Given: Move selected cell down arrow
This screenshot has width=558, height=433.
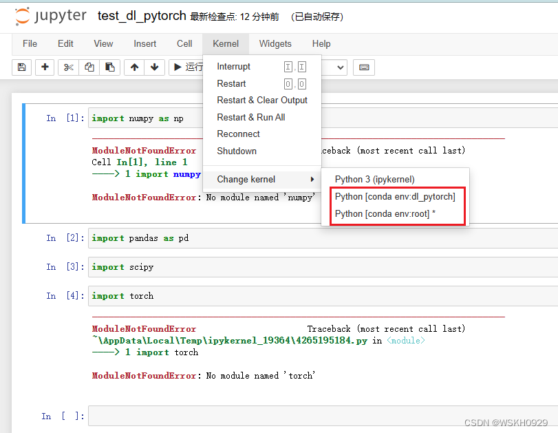Looking at the screenshot, I should pyautogui.click(x=154, y=67).
